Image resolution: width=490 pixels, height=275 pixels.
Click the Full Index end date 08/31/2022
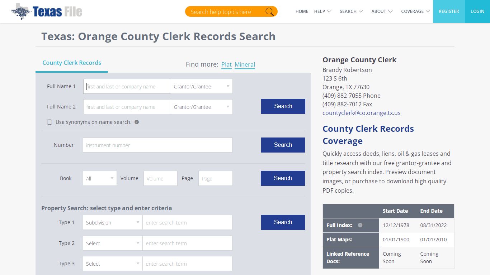[433, 225]
